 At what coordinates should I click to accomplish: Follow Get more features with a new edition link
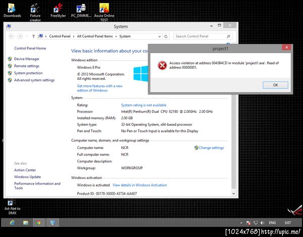(x=99, y=88)
